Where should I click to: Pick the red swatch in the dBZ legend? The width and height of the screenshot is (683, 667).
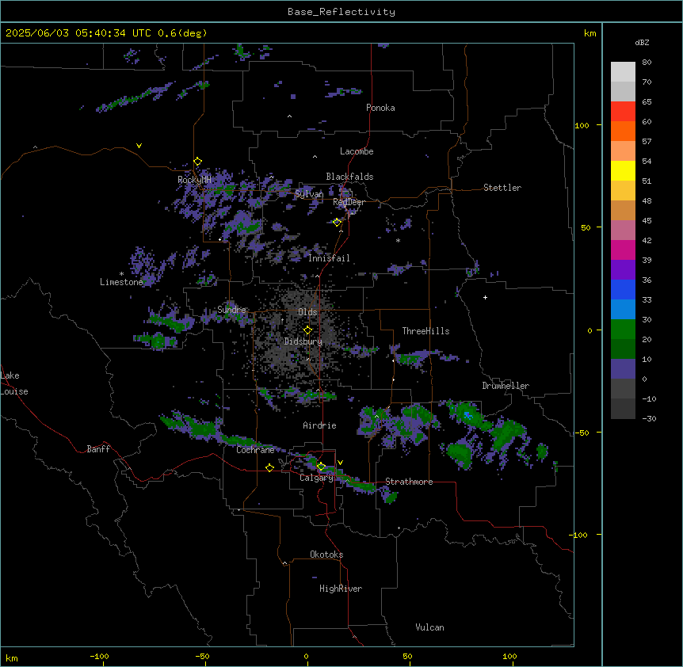(623, 111)
